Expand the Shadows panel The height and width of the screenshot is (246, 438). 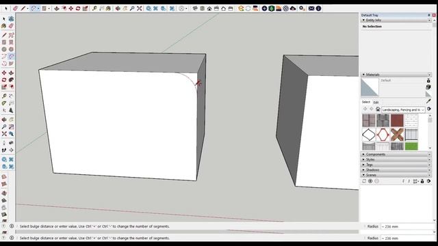pyautogui.click(x=363, y=170)
